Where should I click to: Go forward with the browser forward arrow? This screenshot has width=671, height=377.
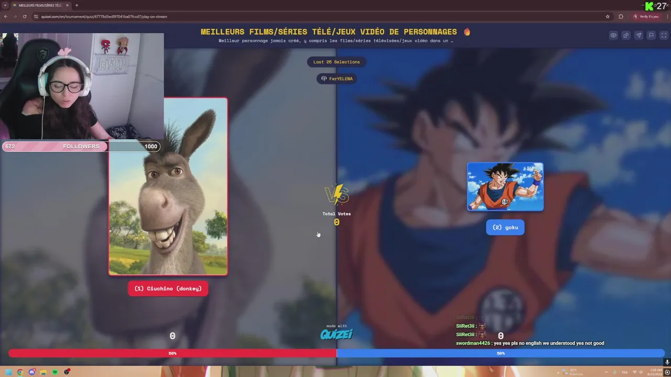click(x=15, y=16)
